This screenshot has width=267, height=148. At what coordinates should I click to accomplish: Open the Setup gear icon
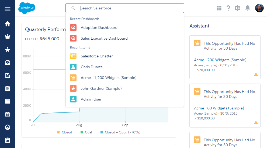pyautogui.click(x=237, y=8)
